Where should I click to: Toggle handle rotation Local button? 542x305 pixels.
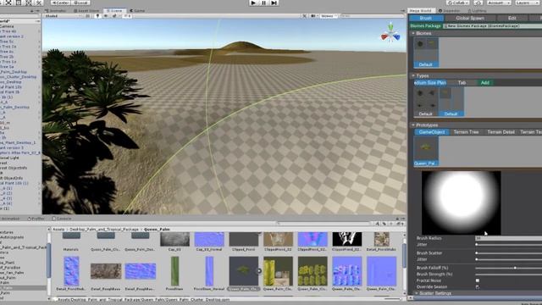click(81, 3)
